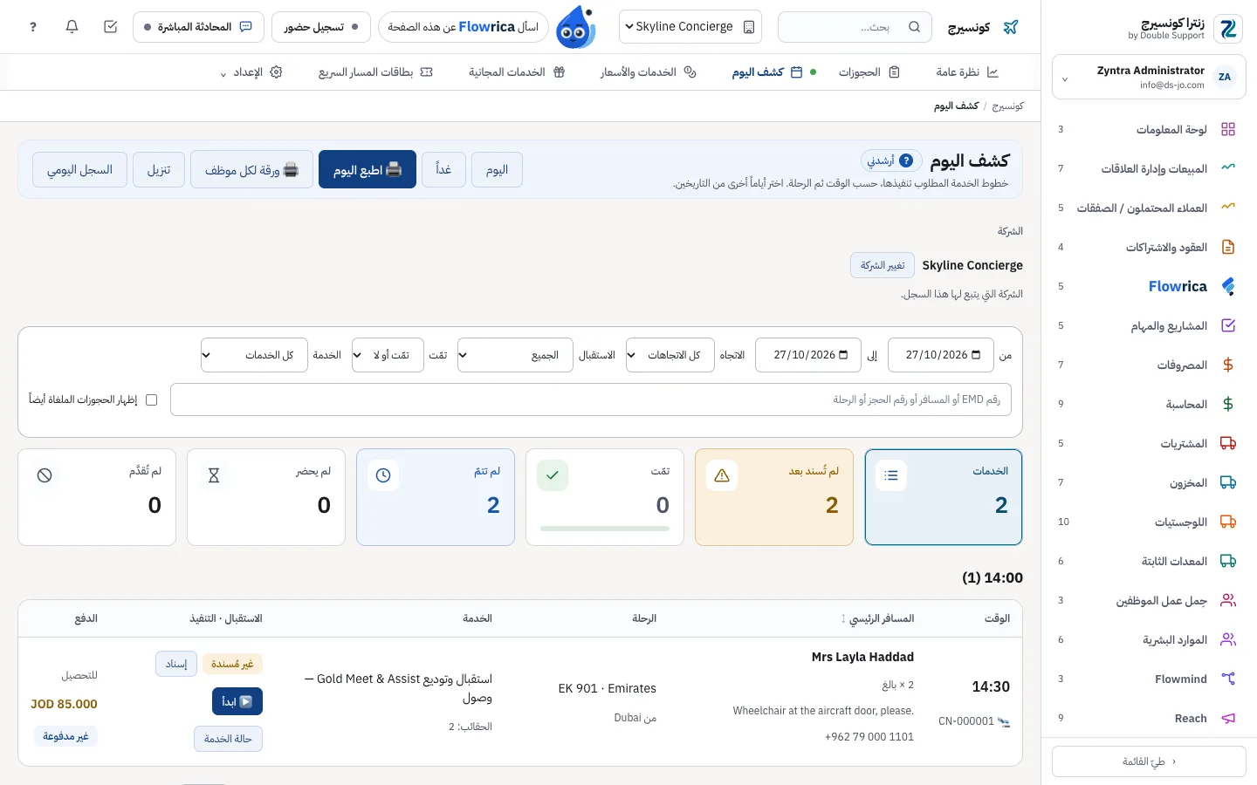Click the Expenses dollar icon in sidebar
Image resolution: width=1257 pixels, height=785 pixels.
[1228, 365]
